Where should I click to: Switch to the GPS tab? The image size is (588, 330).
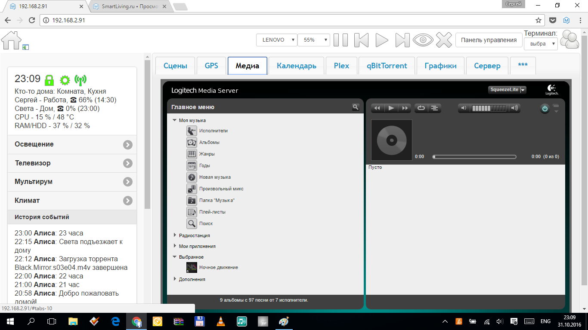[211, 66]
